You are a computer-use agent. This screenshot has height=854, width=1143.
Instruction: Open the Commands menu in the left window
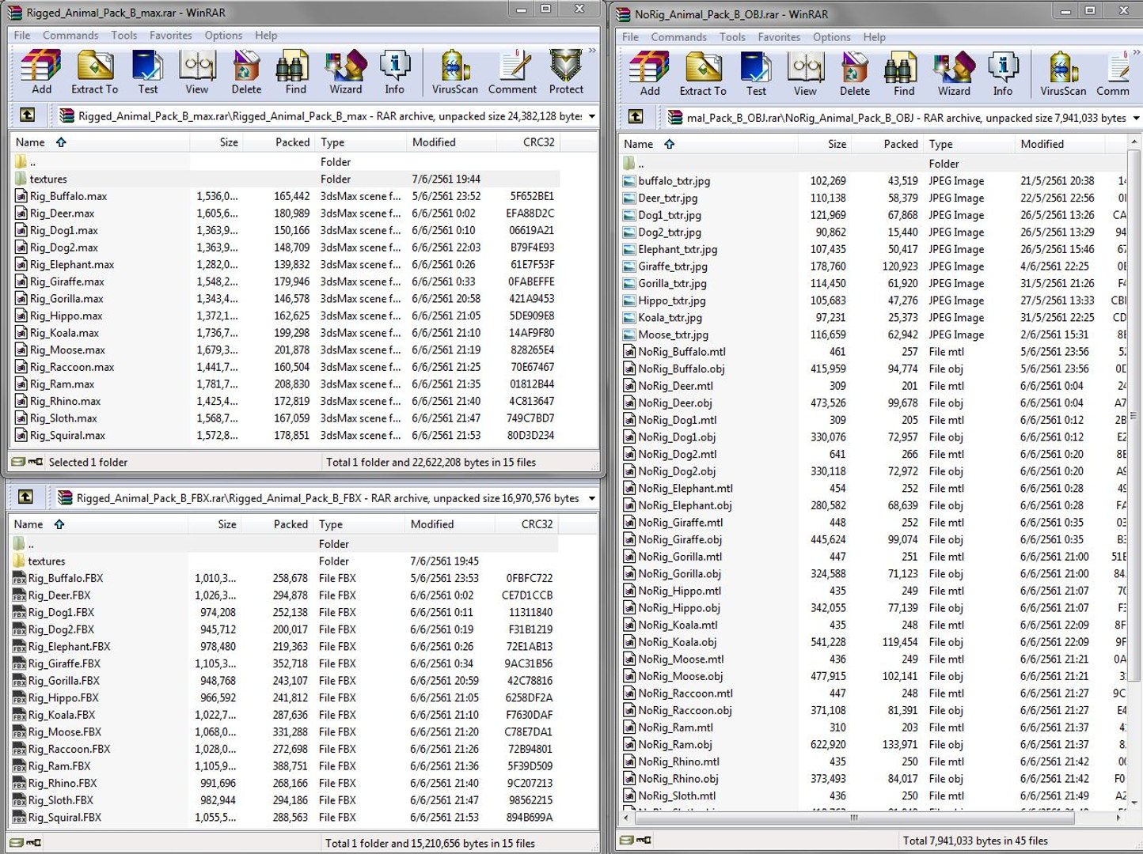[x=70, y=36]
